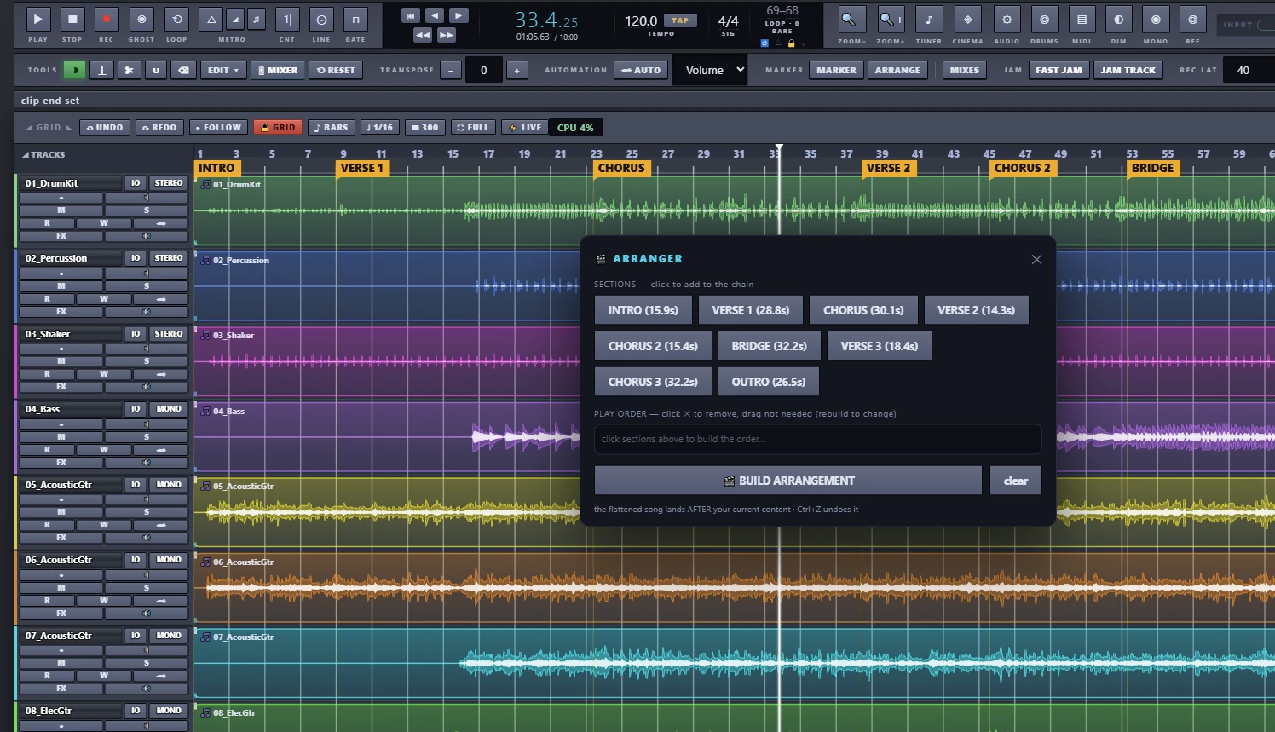Add Bridge (32.2s) section to chain
Image resolution: width=1275 pixels, height=732 pixels.
coord(769,346)
